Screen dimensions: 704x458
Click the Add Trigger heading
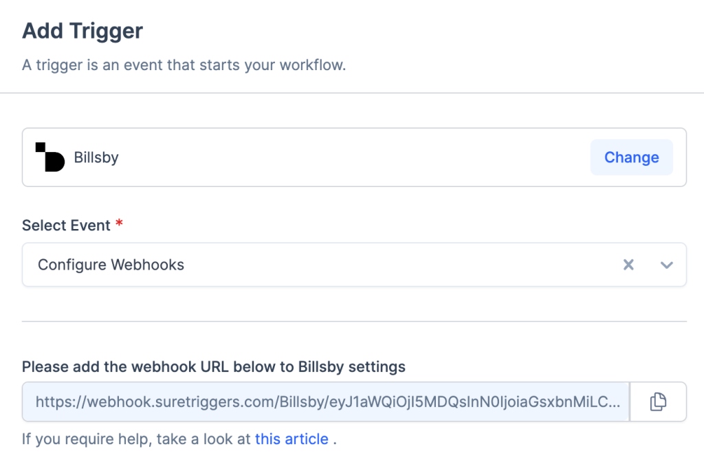[x=82, y=31]
